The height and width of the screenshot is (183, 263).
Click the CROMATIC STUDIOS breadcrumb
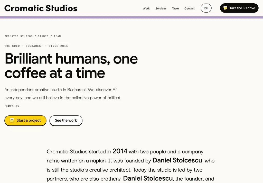pos(18,36)
